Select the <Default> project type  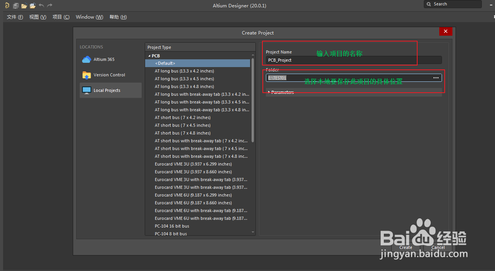[x=197, y=63]
